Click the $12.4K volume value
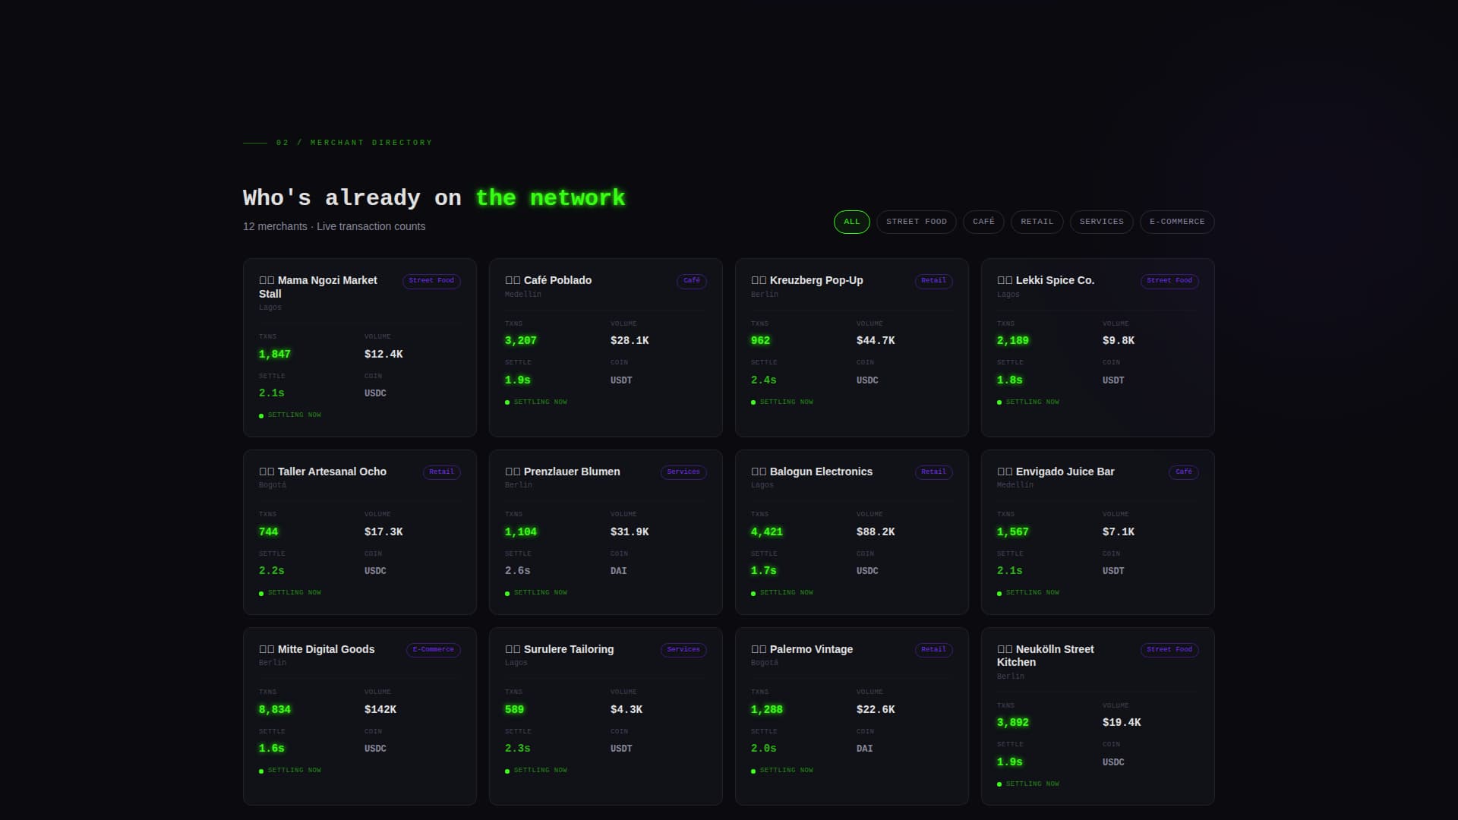Viewport: 1458px width, 820px height. coord(383,355)
